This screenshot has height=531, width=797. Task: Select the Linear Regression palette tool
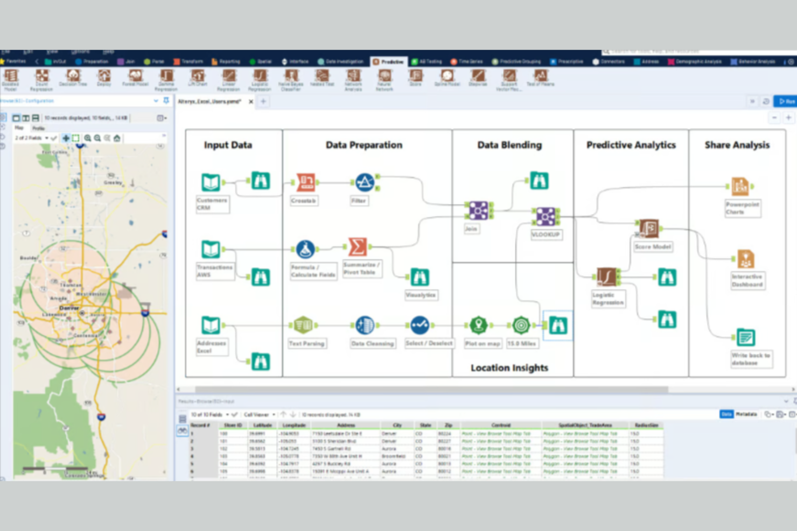(229, 80)
